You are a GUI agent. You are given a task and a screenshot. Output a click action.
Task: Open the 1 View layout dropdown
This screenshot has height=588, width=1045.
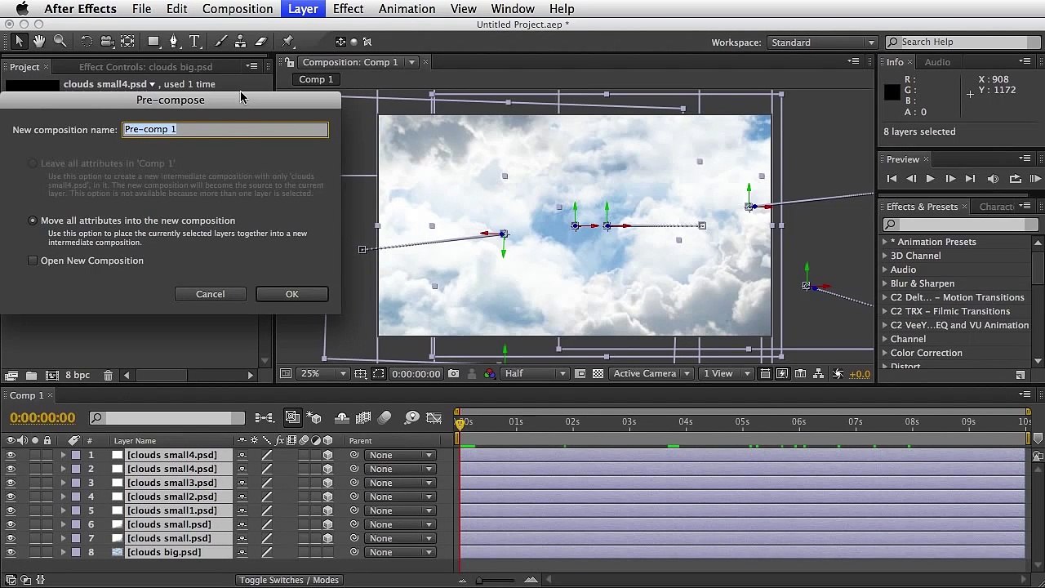(727, 374)
